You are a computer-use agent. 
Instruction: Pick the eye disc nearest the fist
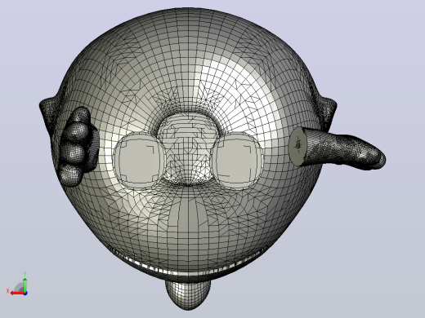tap(138, 161)
